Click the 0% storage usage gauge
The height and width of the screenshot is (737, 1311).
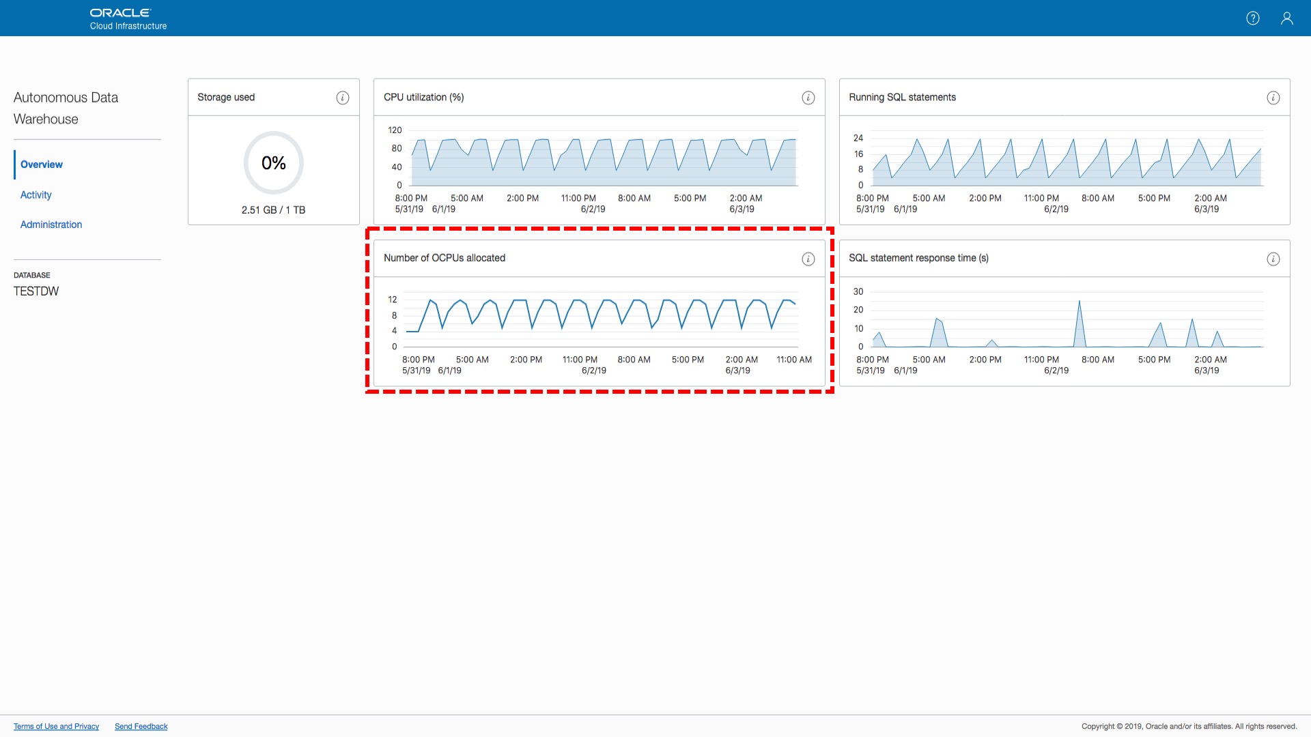[273, 163]
